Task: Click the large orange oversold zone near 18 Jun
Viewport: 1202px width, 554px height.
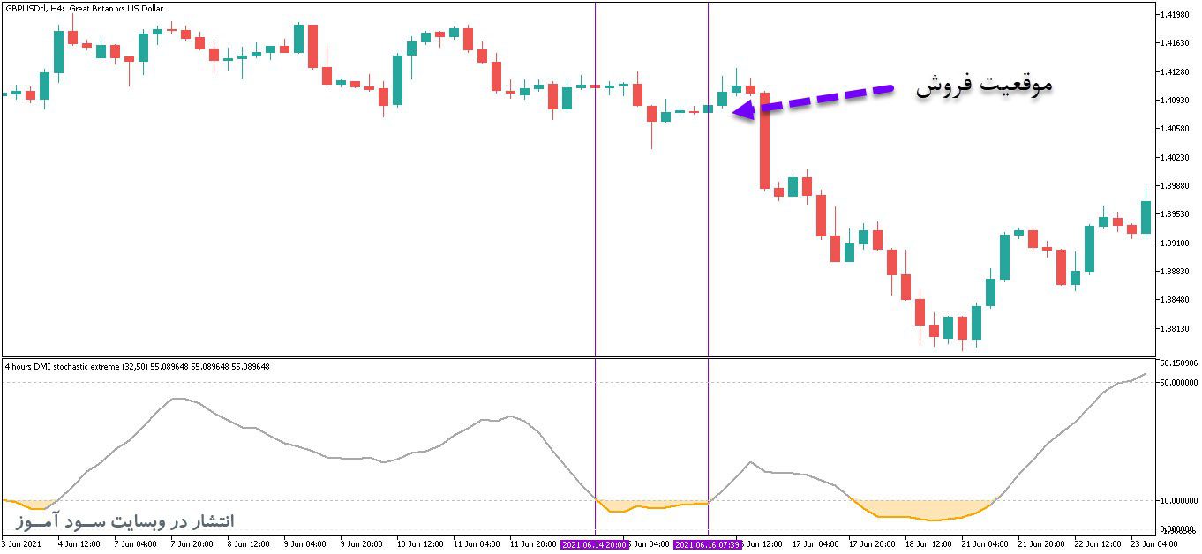Action: (x=922, y=510)
